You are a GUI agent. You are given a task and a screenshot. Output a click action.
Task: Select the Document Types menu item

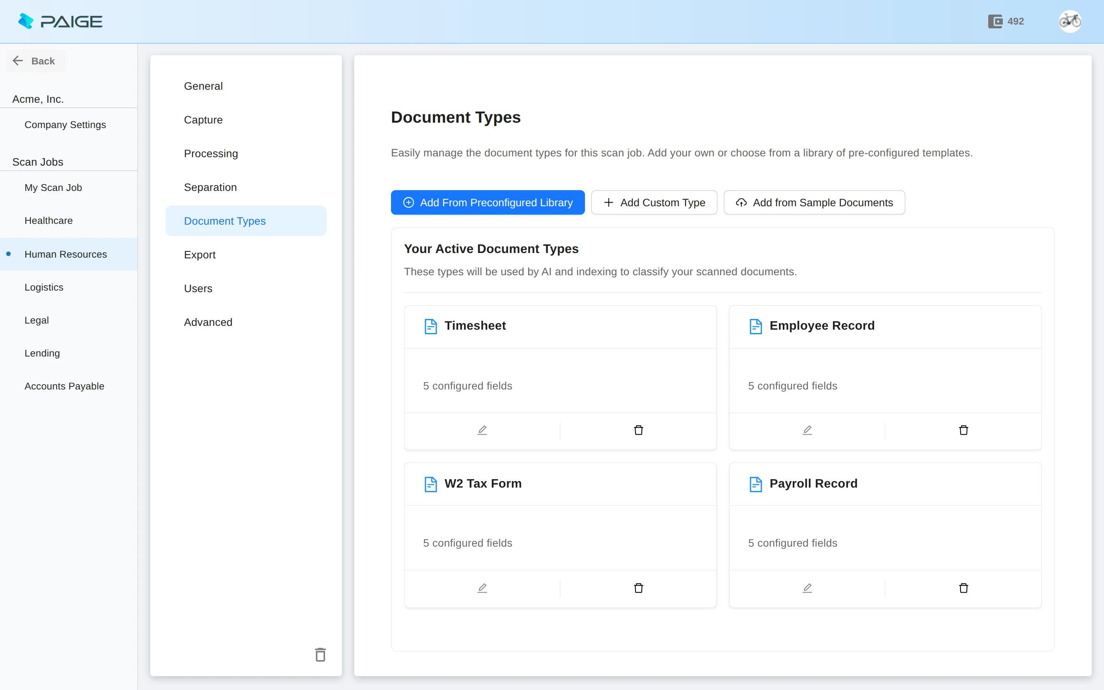click(246, 221)
